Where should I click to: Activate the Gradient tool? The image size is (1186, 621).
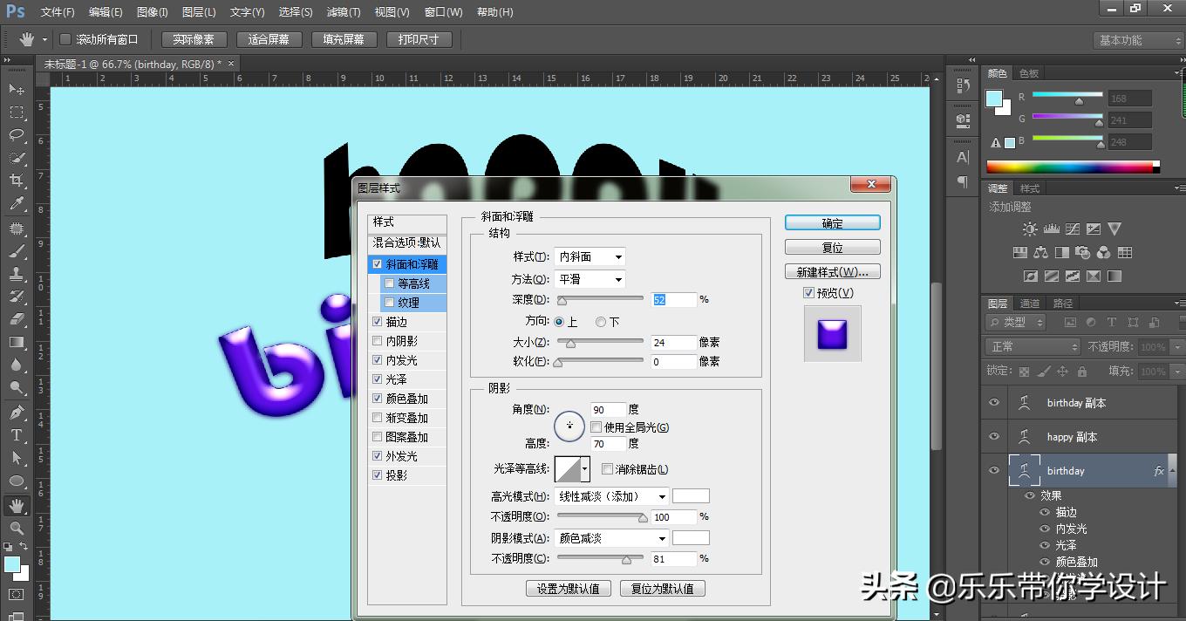pos(16,341)
